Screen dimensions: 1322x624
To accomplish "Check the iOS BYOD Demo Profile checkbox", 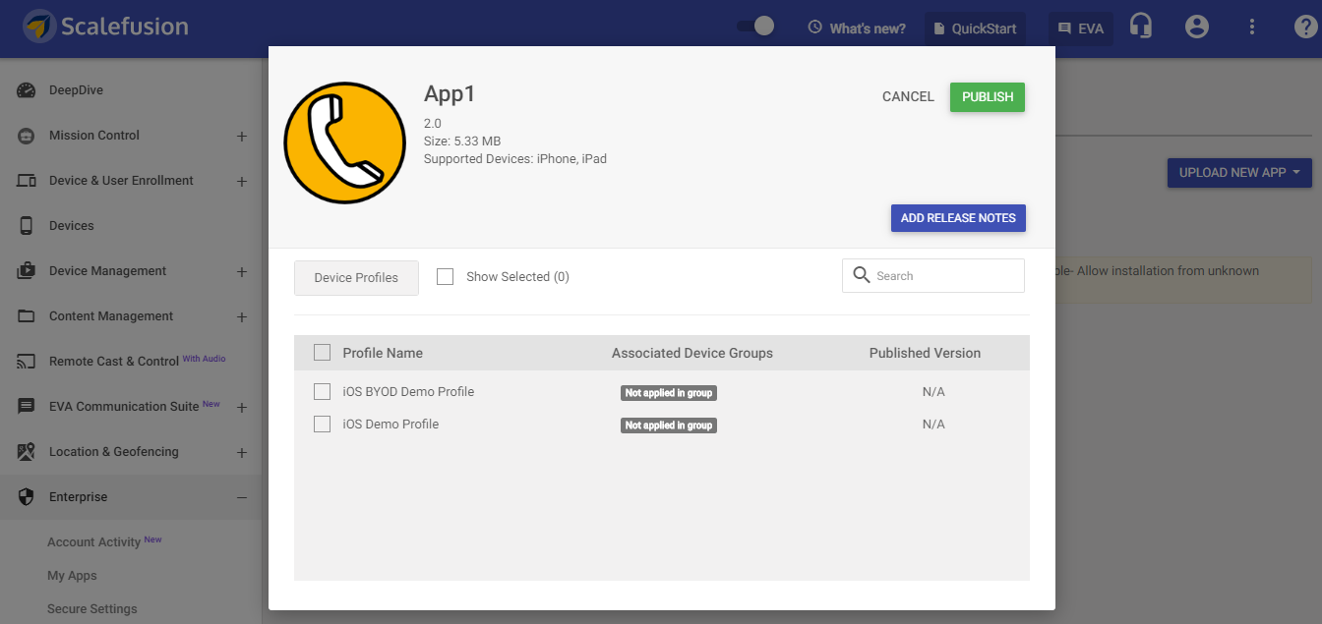I will click(x=322, y=391).
